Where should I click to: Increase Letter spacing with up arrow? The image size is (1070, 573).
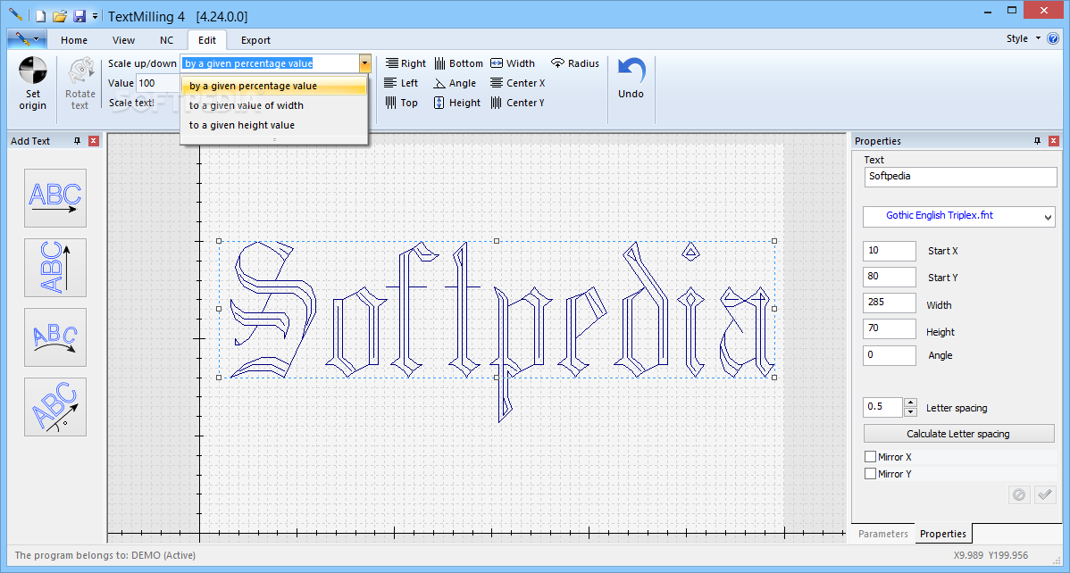point(910,403)
